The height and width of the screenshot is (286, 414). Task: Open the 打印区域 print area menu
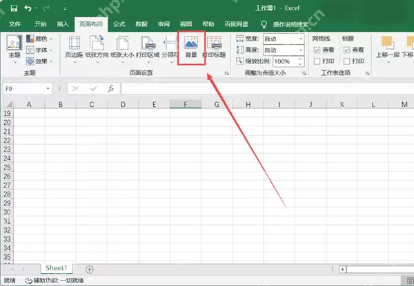pos(148,50)
